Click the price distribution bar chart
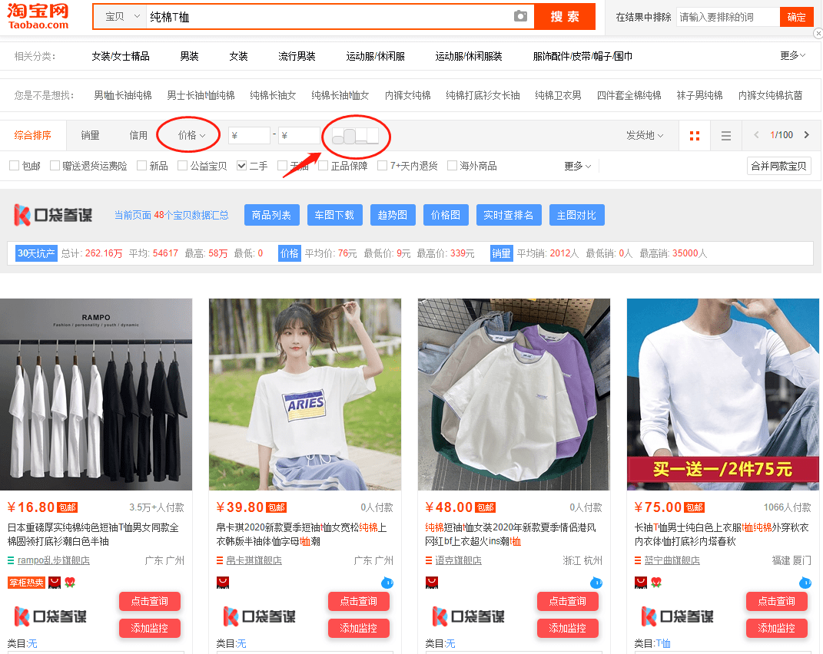Screen dimensions: 823x654 (355, 136)
